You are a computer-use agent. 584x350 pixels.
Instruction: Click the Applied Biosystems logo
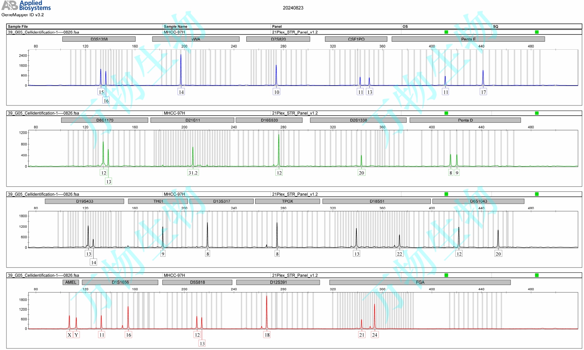pyautogui.click(x=26, y=6)
